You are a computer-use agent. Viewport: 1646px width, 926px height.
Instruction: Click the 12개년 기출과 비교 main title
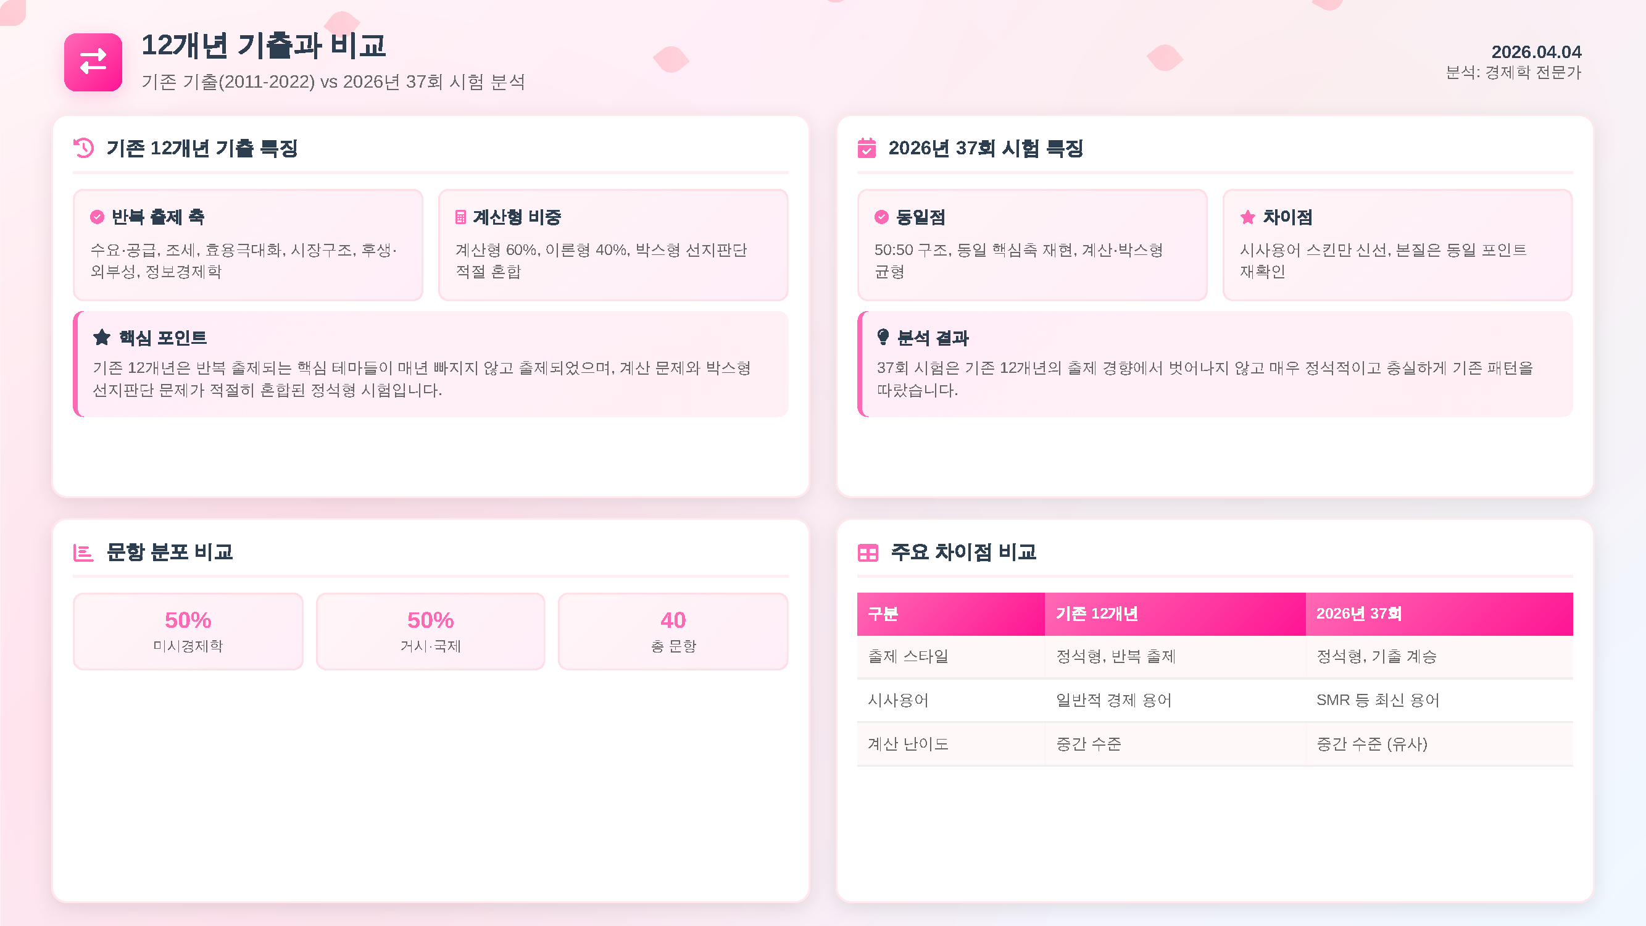pos(264,45)
